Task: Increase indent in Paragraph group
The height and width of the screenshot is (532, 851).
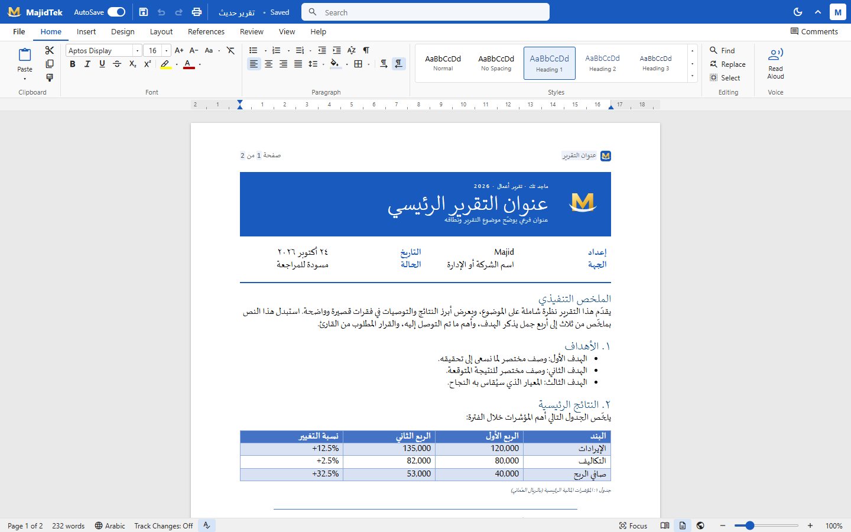Action: [x=337, y=50]
